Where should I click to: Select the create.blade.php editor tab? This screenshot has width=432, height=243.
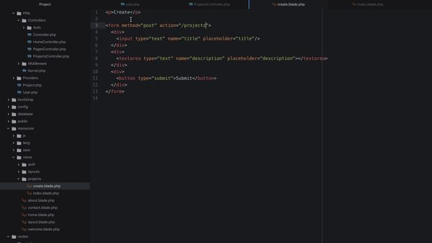coord(288,5)
